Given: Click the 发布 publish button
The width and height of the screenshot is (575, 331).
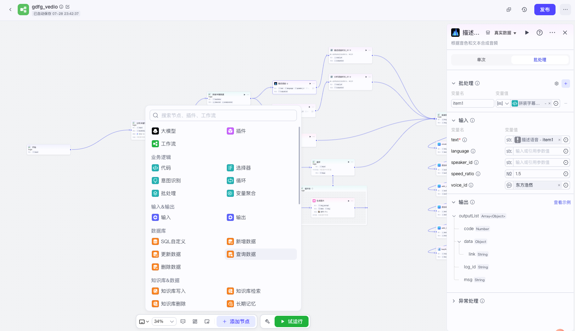Looking at the screenshot, I should pyautogui.click(x=545, y=10).
